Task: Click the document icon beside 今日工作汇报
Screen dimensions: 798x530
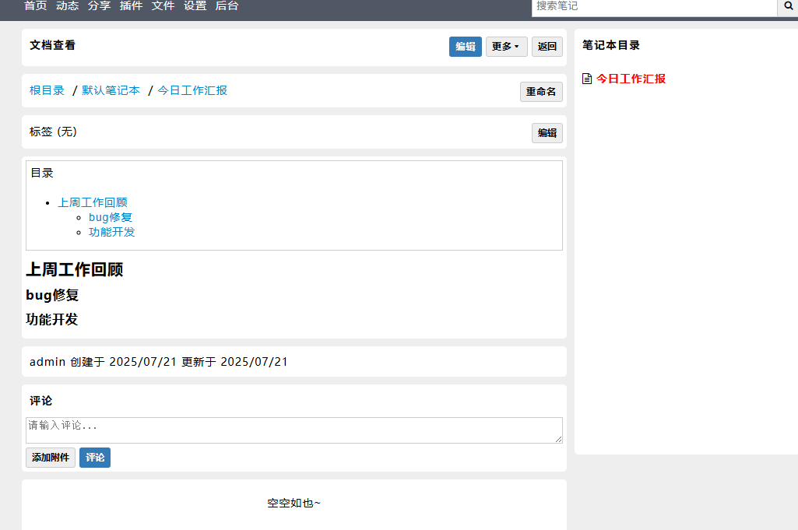Action: 587,79
